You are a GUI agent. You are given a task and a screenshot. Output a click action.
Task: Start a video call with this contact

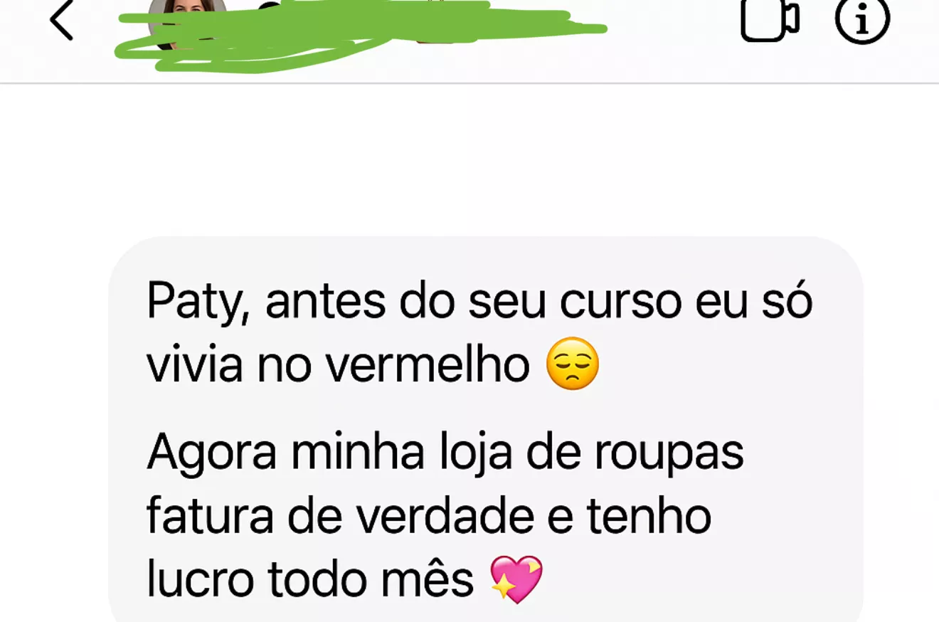[770, 20]
